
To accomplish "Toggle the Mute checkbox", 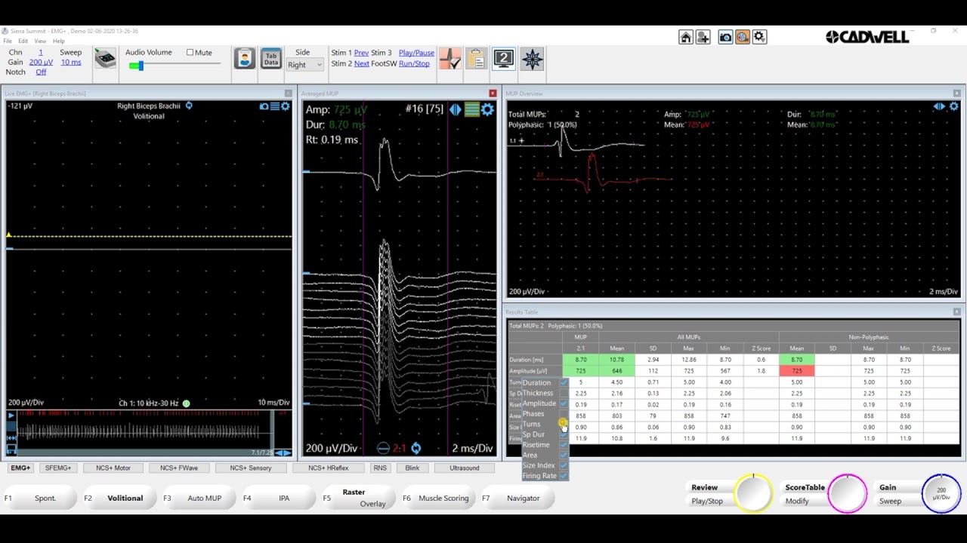I will pyautogui.click(x=190, y=53).
